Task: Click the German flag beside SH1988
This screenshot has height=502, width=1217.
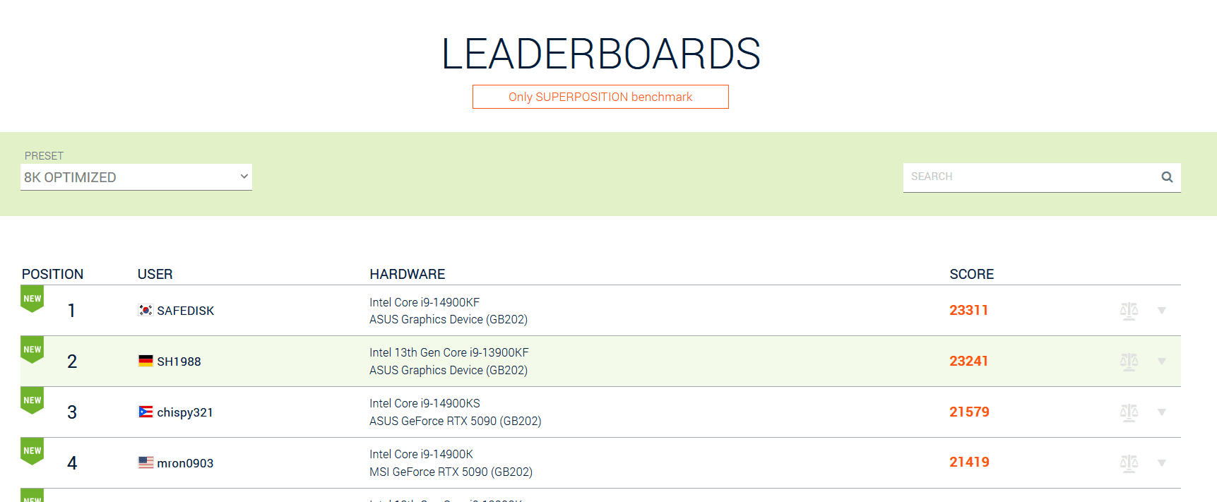Action: [x=146, y=361]
